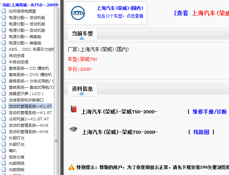This screenshot has height=175, width=229.
Task: Click the page icon beside 冷却风扇2—K1.8T AT
Action: pos(4,119)
